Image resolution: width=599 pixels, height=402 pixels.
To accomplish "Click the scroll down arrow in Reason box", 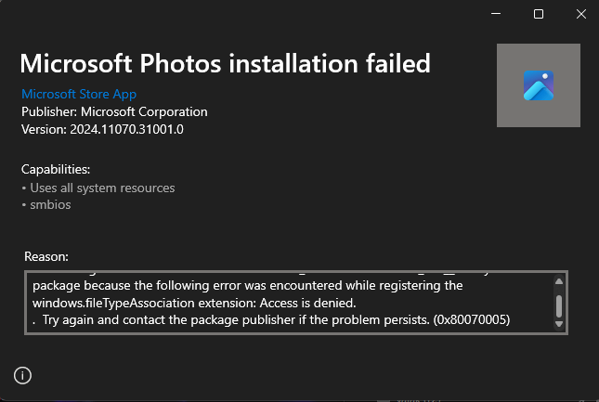I will [x=559, y=324].
